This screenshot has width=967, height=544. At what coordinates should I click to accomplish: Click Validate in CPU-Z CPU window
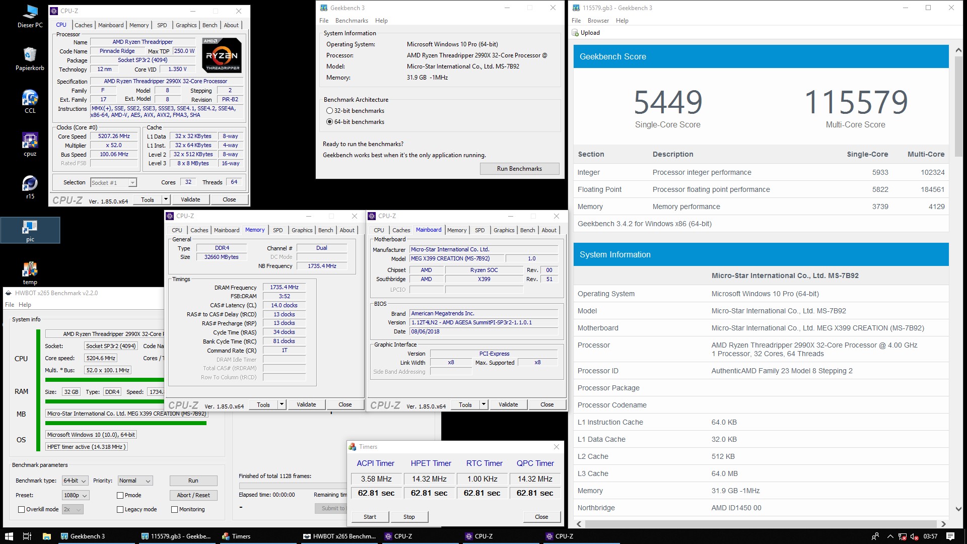tap(190, 199)
